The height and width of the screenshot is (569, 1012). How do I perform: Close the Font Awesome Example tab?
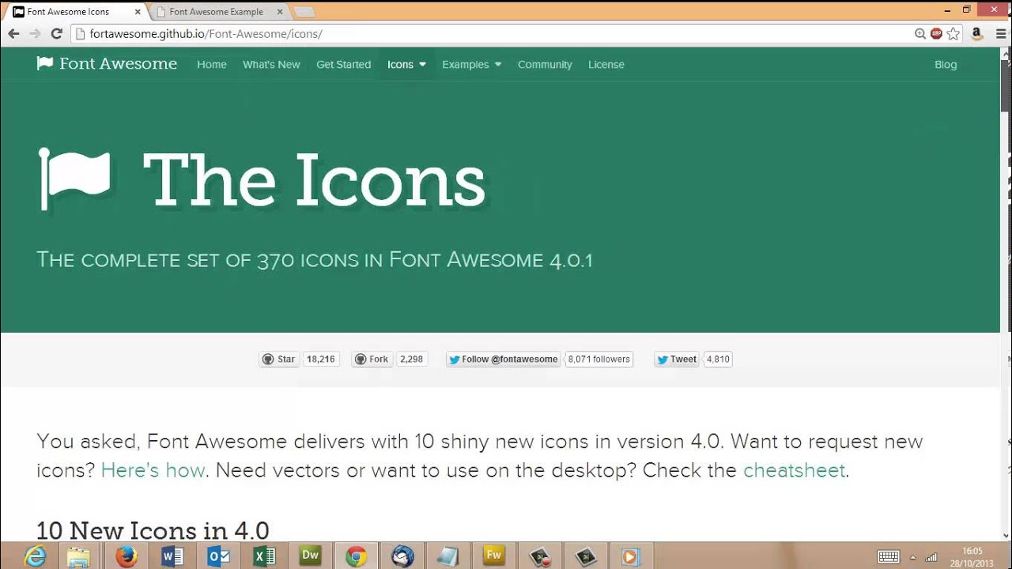(x=279, y=12)
